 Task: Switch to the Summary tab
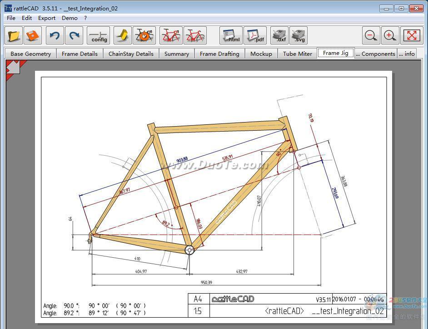177,54
